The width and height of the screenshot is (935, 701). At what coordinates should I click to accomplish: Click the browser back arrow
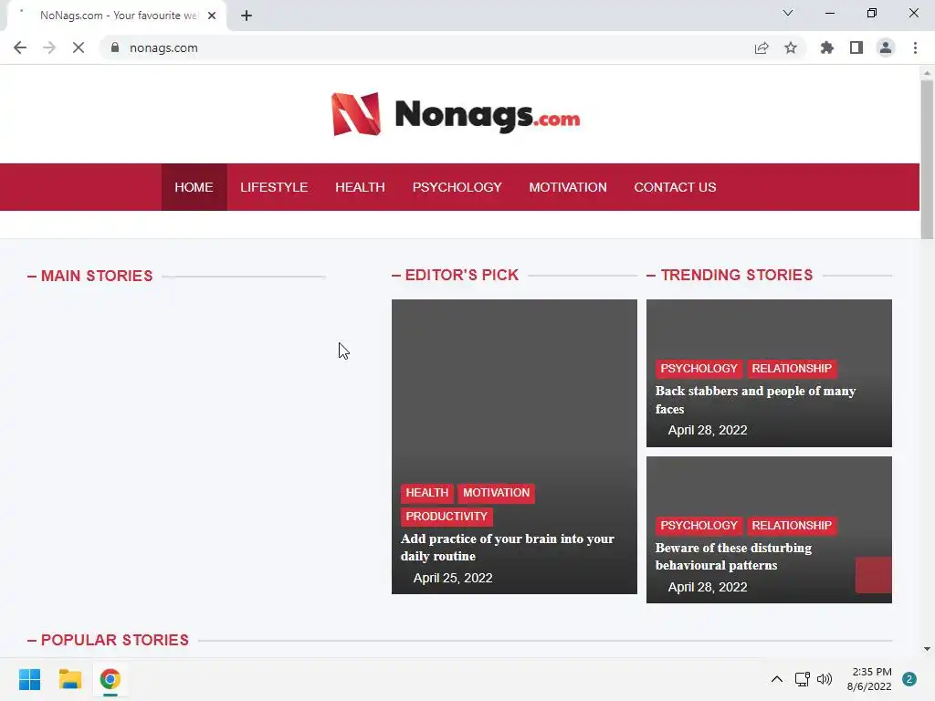point(20,47)
